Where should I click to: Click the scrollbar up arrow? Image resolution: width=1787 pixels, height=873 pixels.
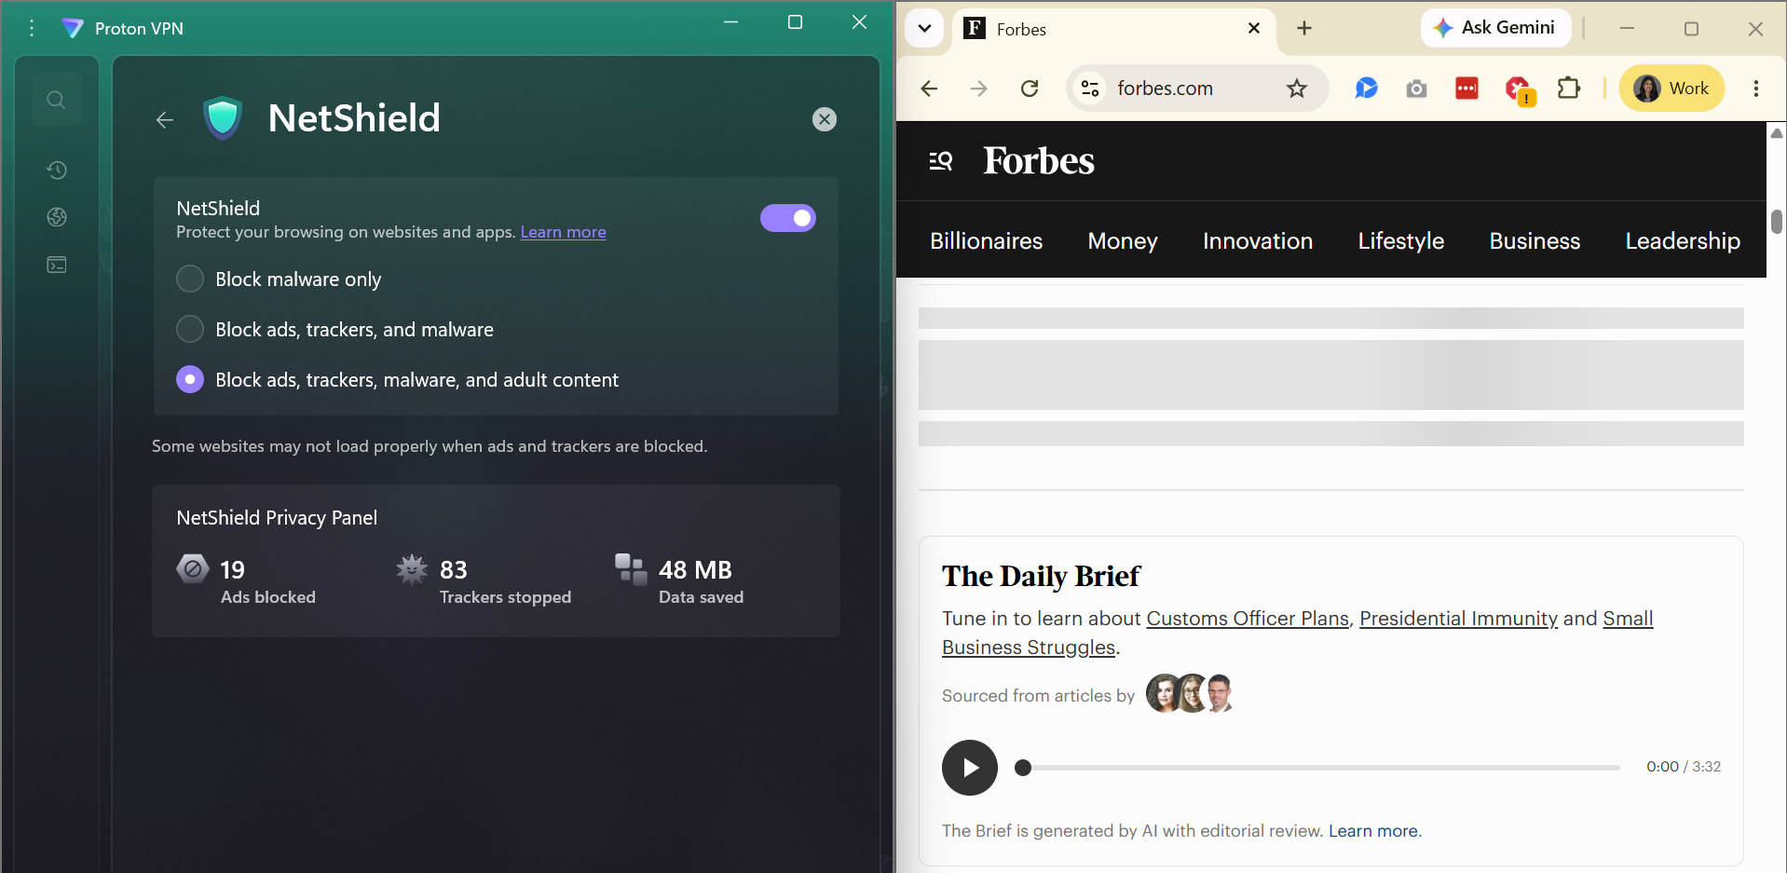click(x=1777, y=133)
